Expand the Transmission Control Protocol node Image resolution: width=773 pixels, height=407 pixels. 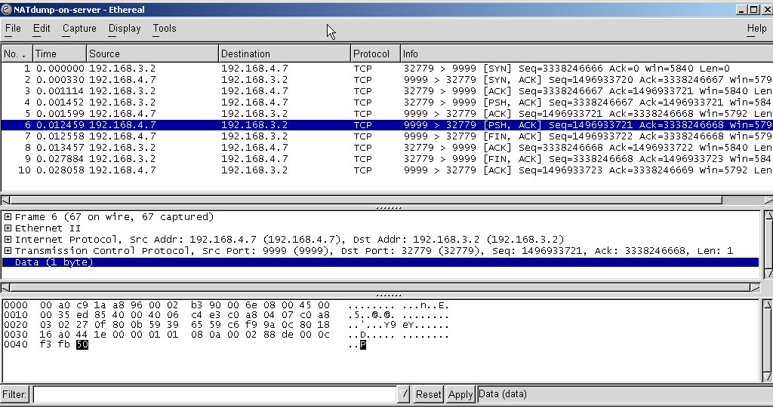(x=8, y=251)
